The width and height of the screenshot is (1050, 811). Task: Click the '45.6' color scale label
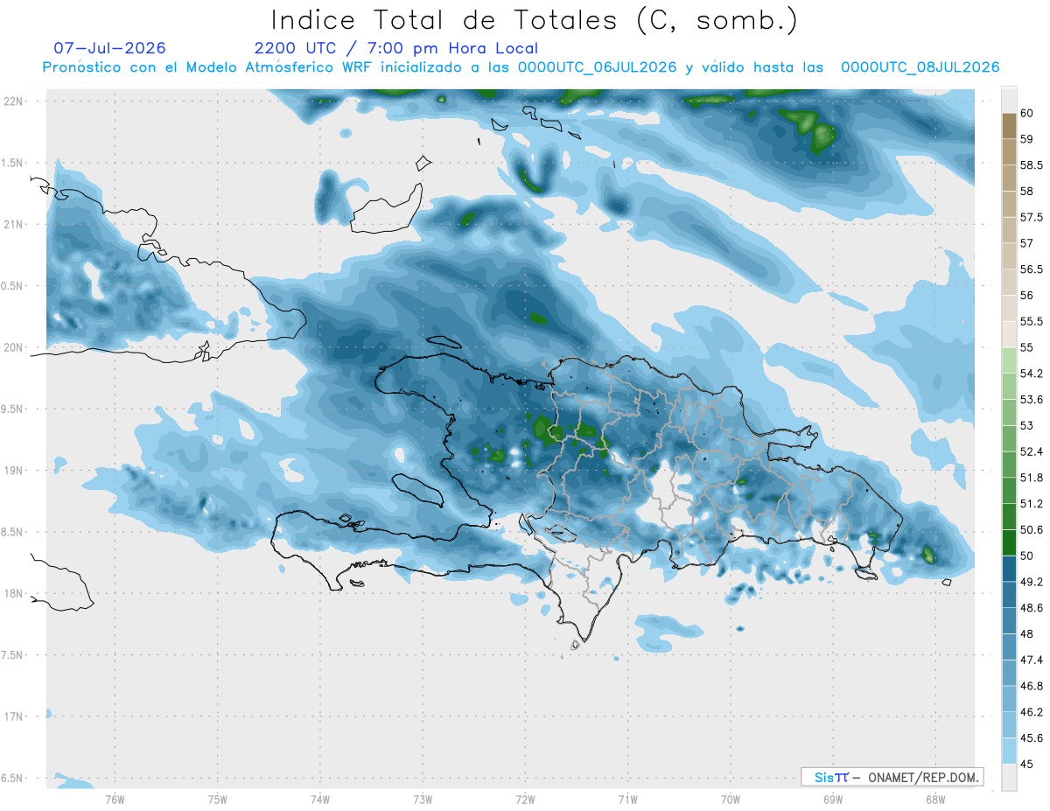[1031, 738]
